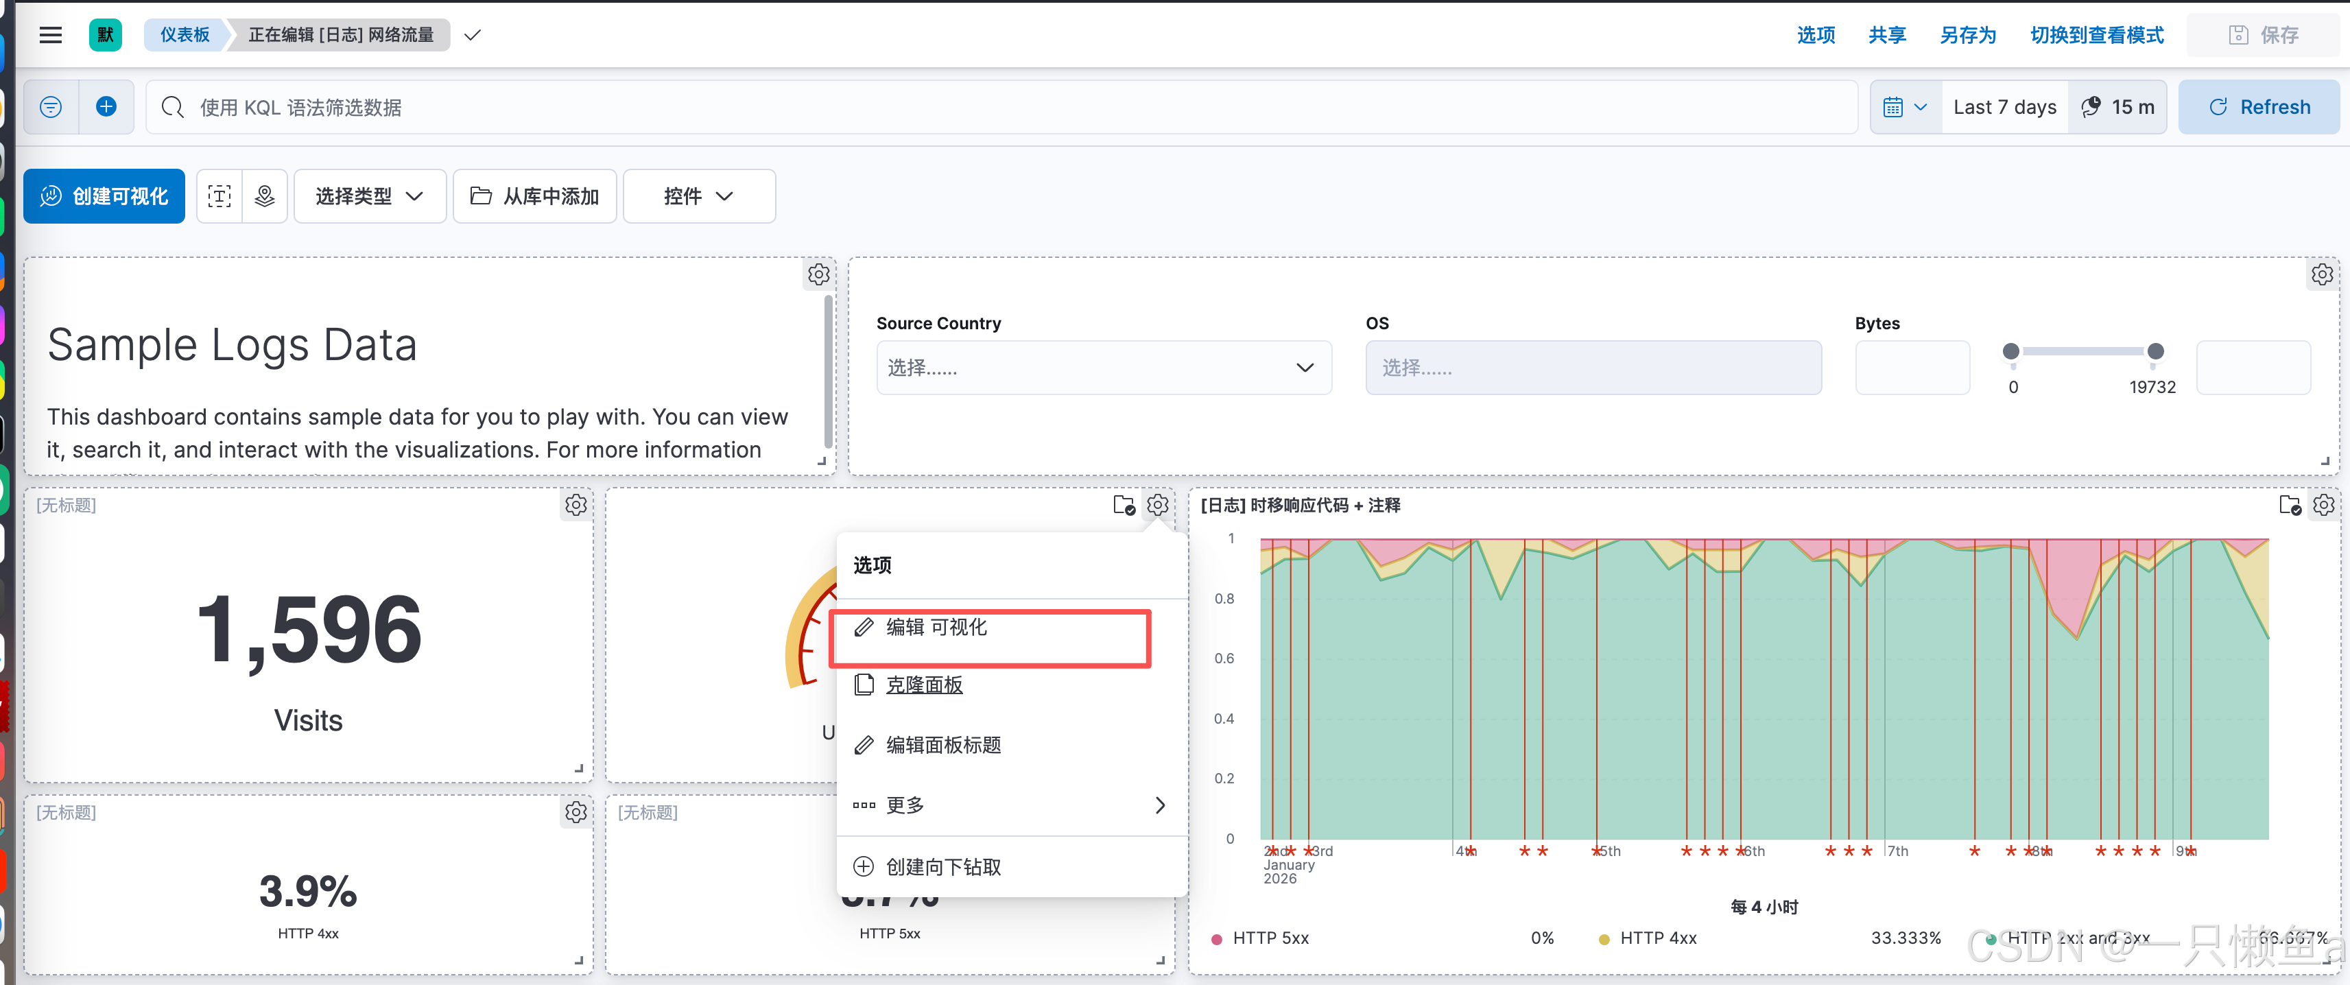Click the maps icon in the toolbar

point(265,196)
